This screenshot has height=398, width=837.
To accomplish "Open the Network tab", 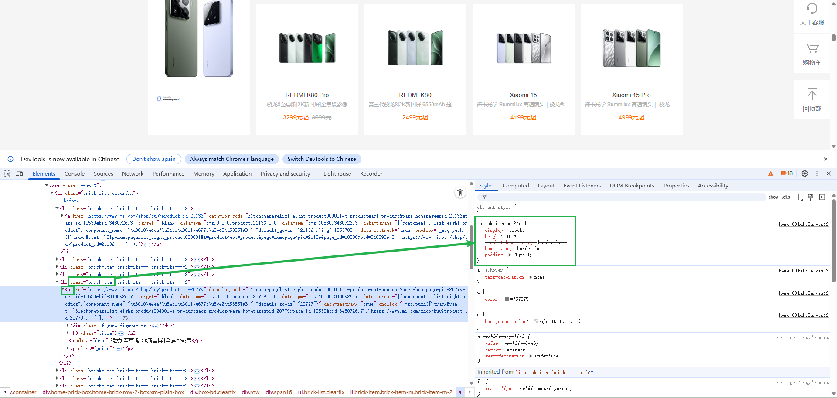I will point(133,173).
